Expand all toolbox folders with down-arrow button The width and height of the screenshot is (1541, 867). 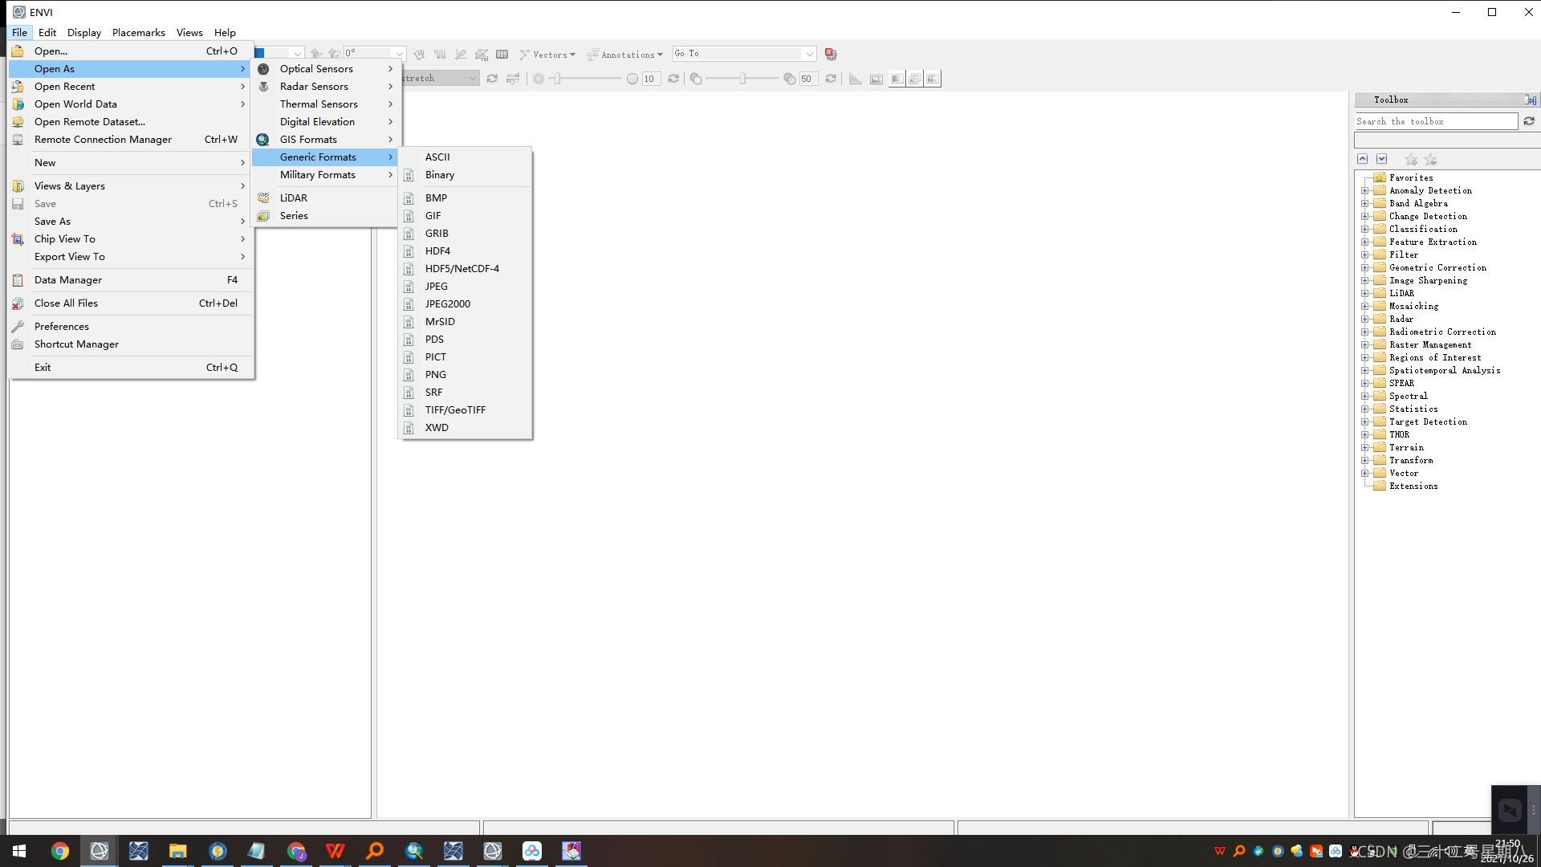click(x=1382, y=159)
